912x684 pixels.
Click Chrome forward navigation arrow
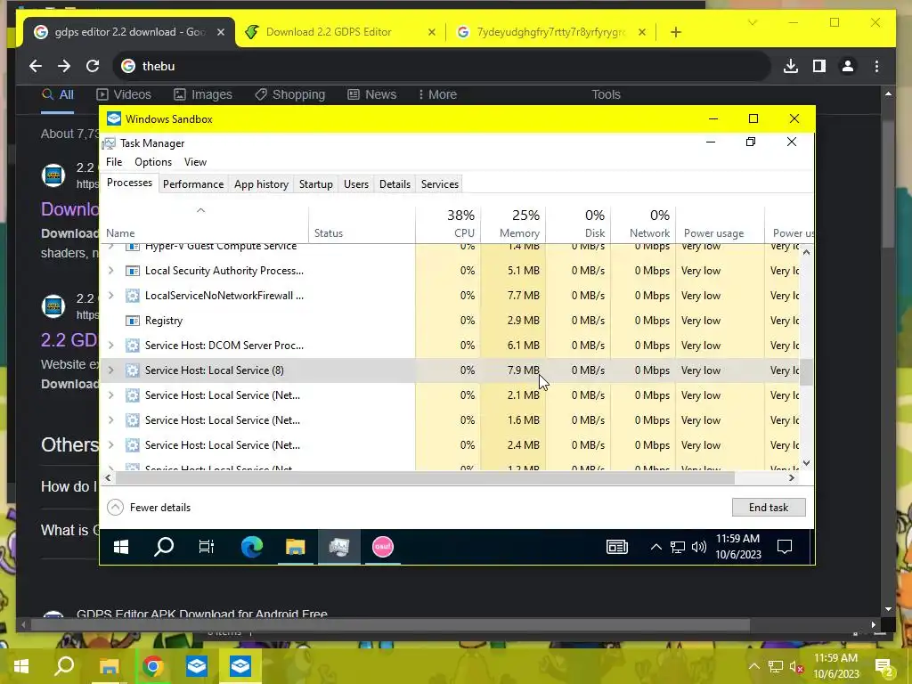pos(64,66)
